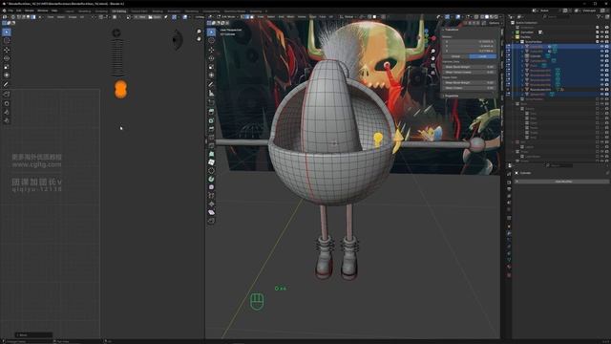The height and width of the screenshot is (344, 611).
Task: Adjust edges Mean Crease slider
Action: coord(469,88)
